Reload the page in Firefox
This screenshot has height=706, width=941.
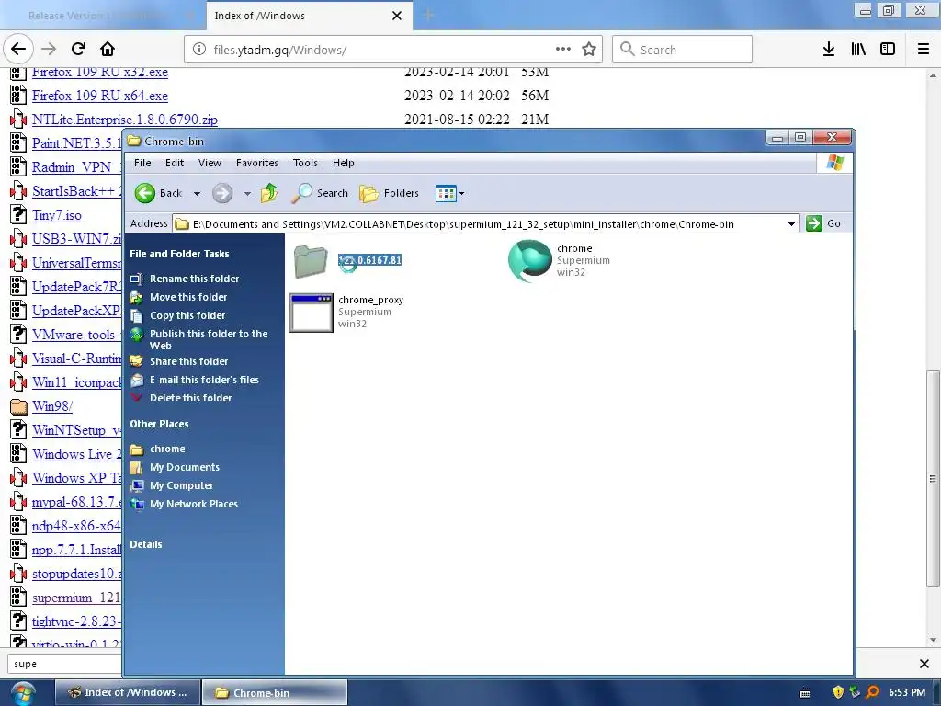(78, 49)
